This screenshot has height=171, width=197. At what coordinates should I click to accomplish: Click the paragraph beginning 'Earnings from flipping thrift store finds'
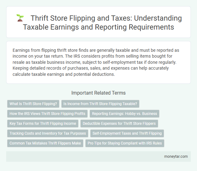[96, 62]
